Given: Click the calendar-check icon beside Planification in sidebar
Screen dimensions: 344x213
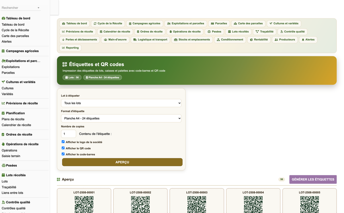Looking at the screenshot, I should coord(3,113).
